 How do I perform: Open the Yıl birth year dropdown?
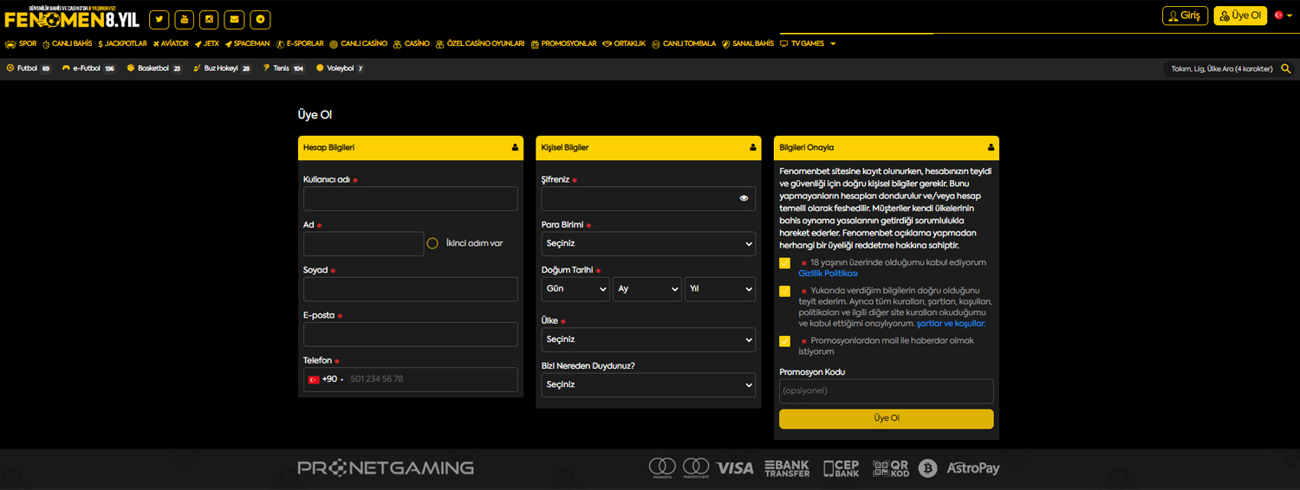[x=720, y=289]
